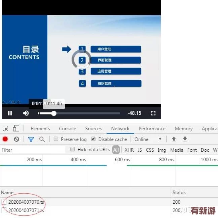The image size is (218, 218).
Task: Open the Online throttling dropdown
Action: click(x=148, y=139)
